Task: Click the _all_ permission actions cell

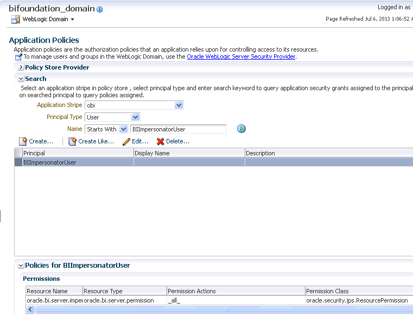Action: click(236, 300)
